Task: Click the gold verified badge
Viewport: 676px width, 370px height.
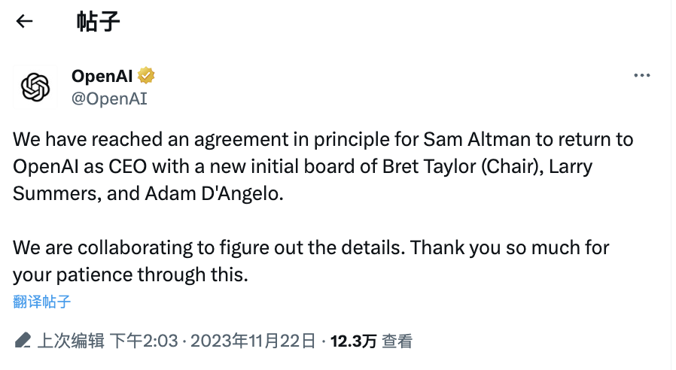Action: pyautogui.click(x=146, y=76)
